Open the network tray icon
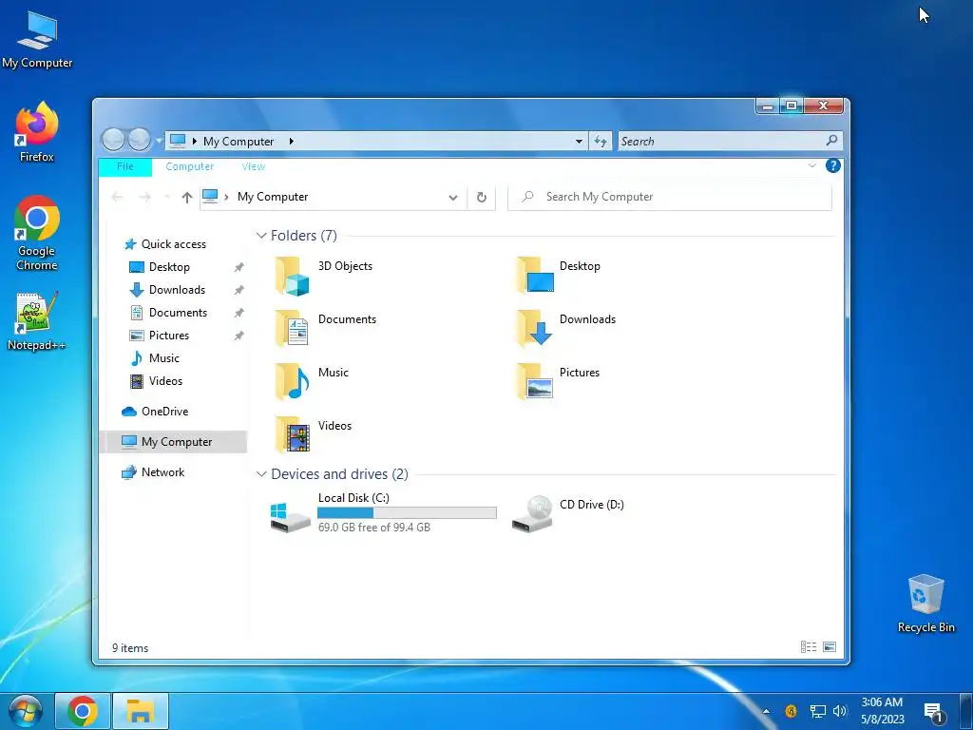The height and width of the screenshot is (730, 973). click(x=818, y=711)
